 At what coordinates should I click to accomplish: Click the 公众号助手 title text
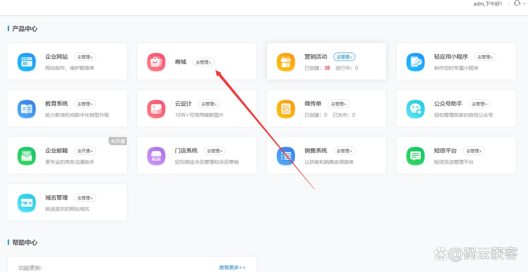[x=448, y=104]
